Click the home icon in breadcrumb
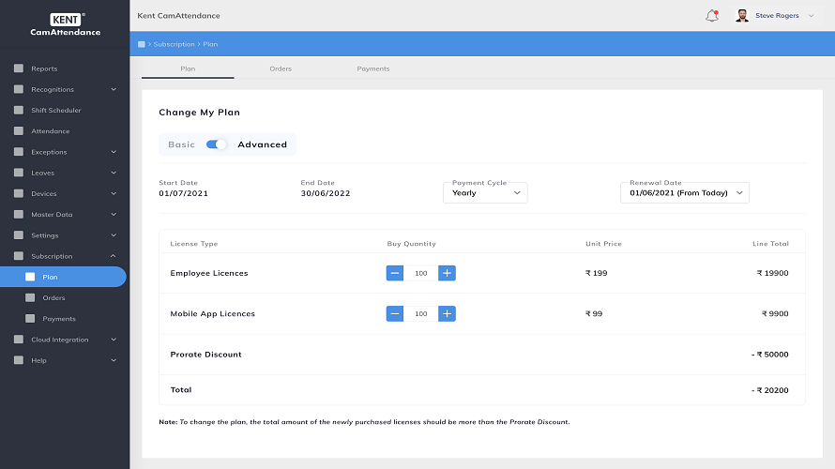 [x=142, y=44]
